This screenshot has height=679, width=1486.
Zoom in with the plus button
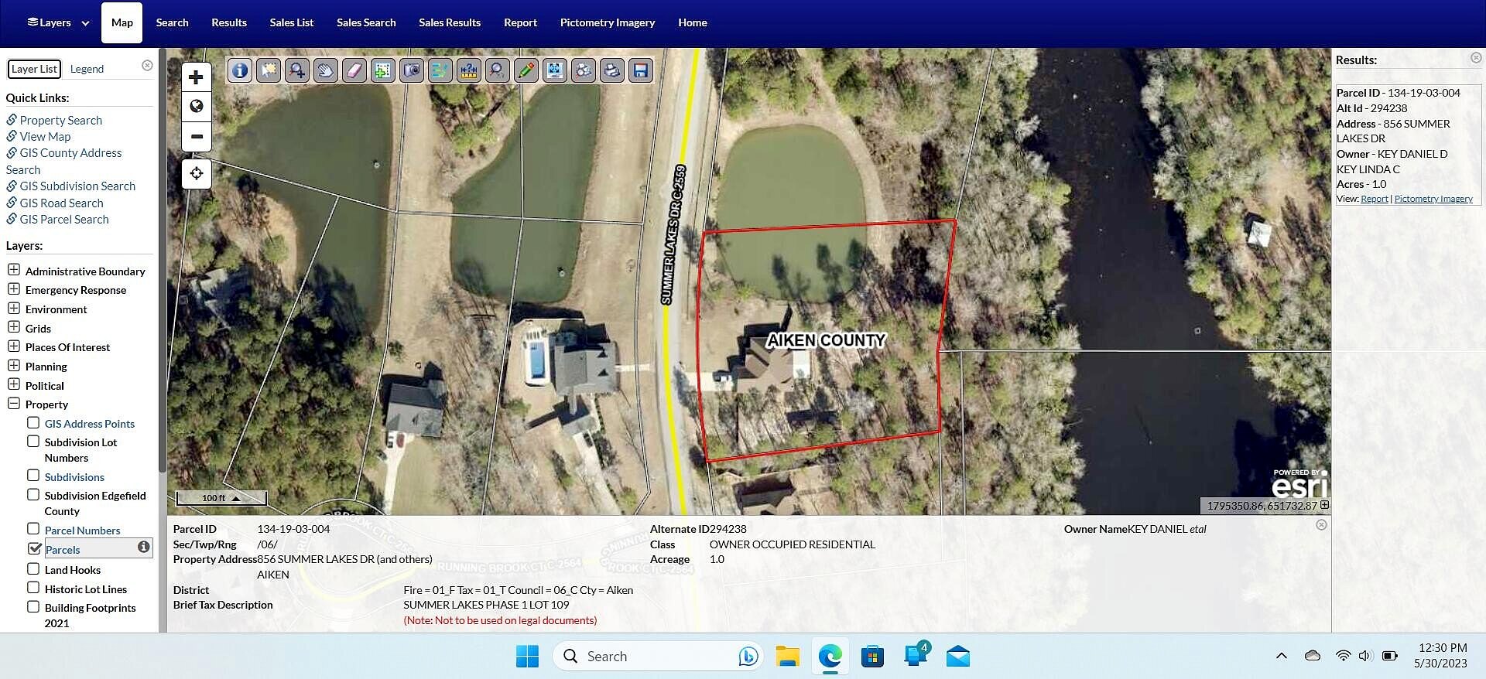coord(197,77)
